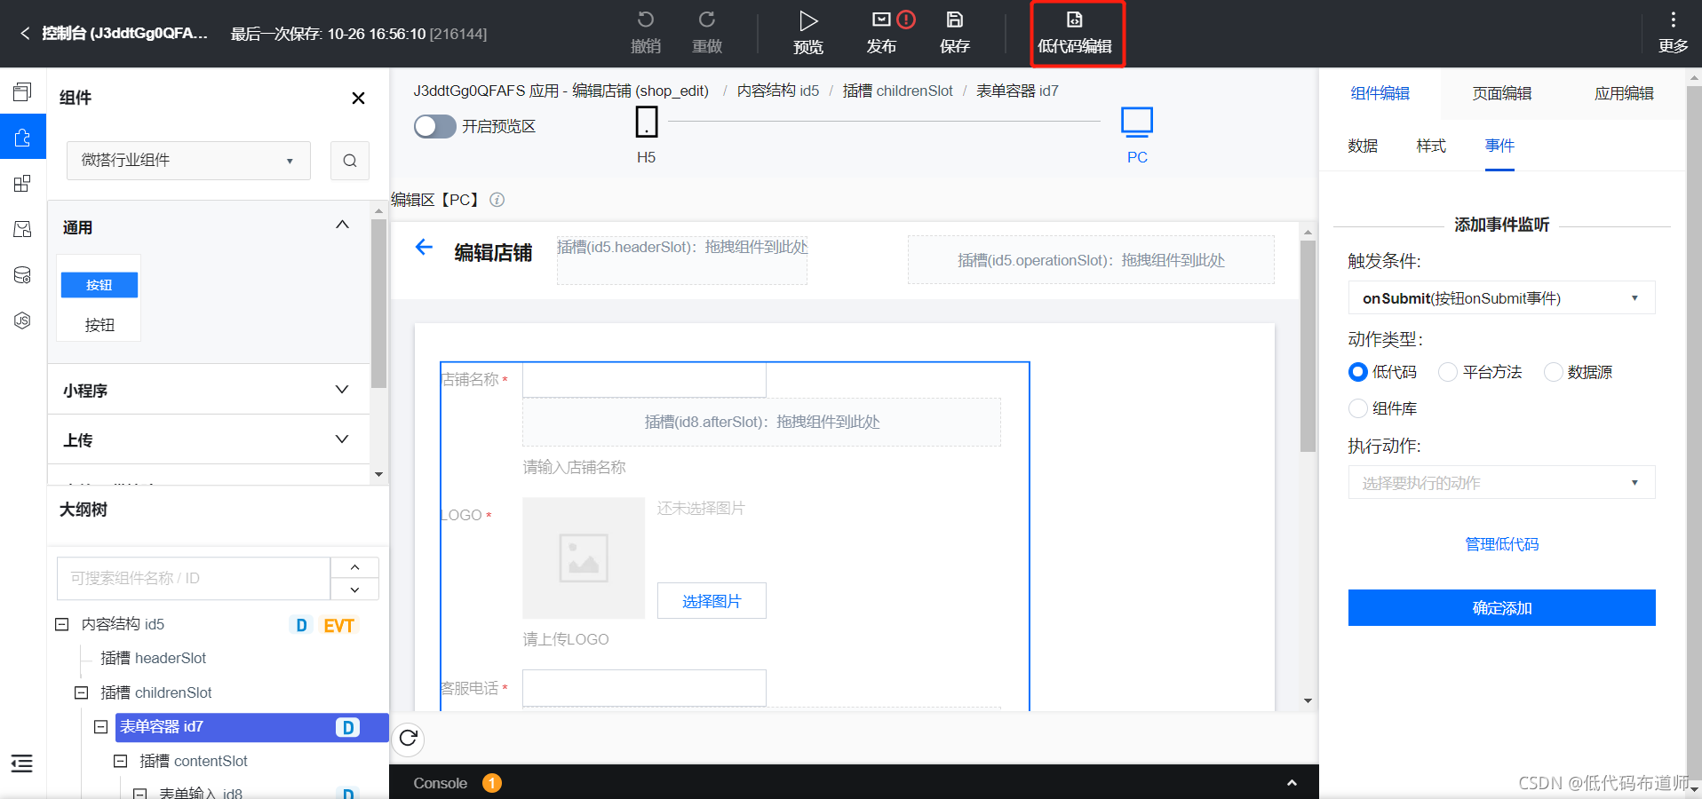1702x799 pixels.
Task: Open the pages panel sidebar icon
Action: click(x=22, y=91)
